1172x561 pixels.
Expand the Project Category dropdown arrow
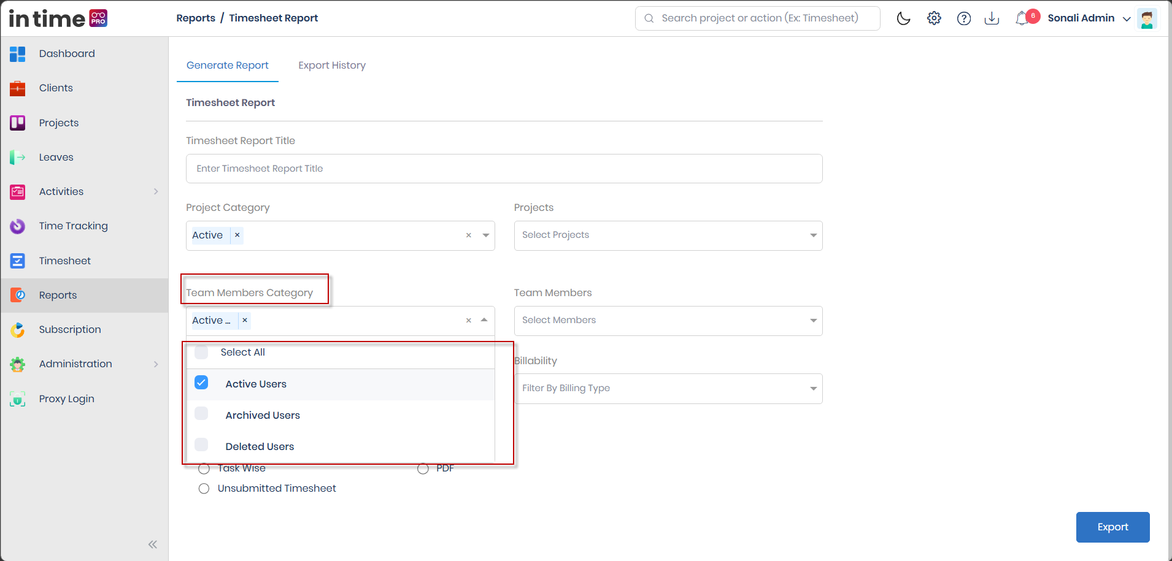point(486,235)
